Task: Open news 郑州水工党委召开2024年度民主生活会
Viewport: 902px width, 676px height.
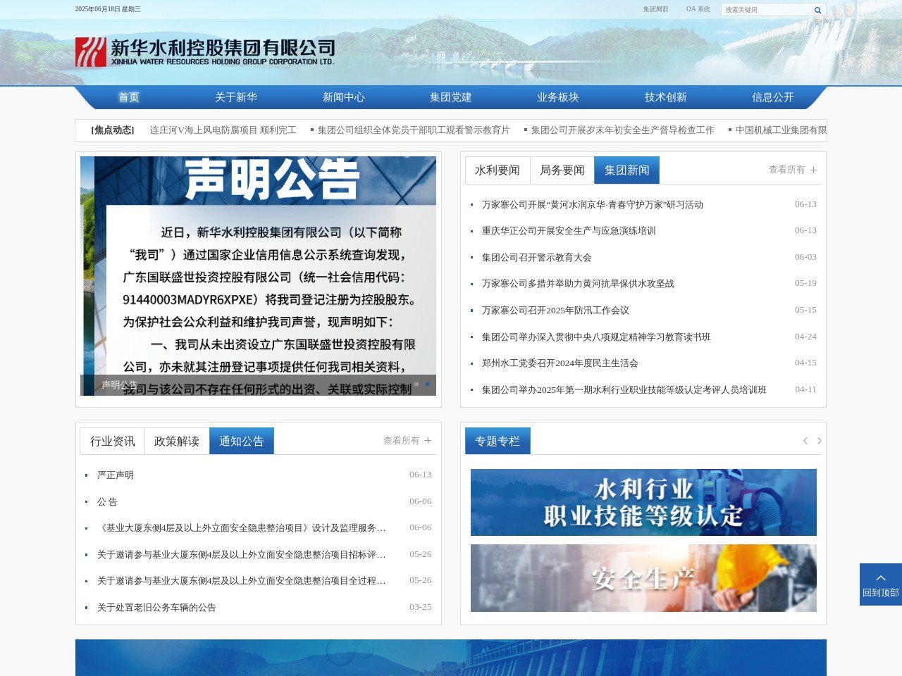Action: 560,363
